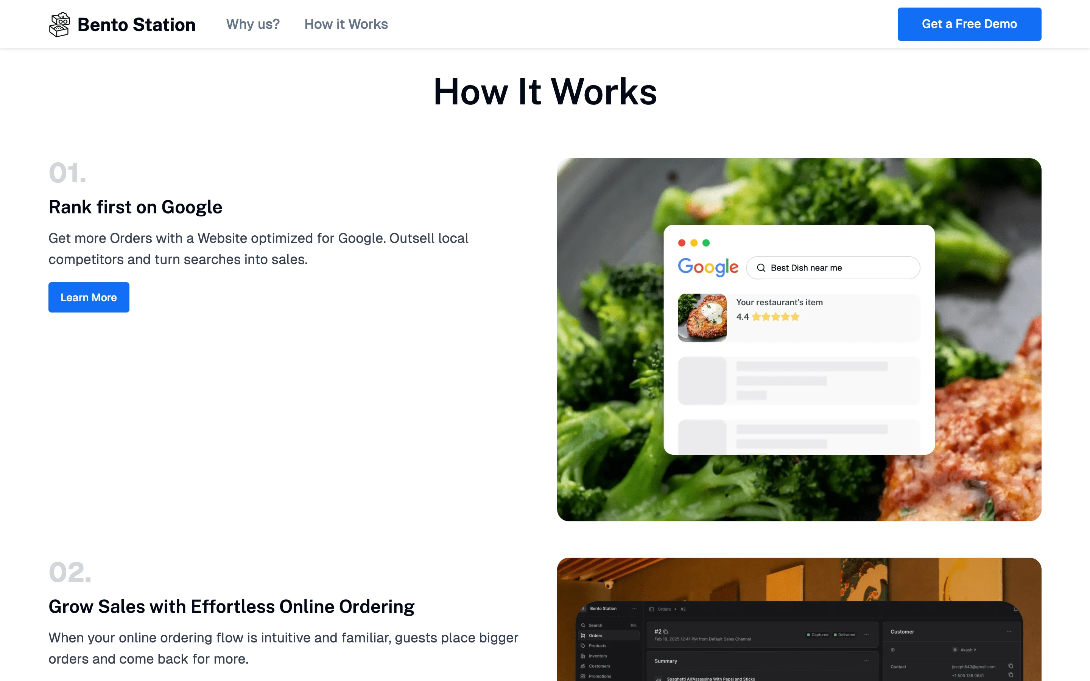
Task: Click the five-star rating next to 4.4
Action: tap(775, 317)
